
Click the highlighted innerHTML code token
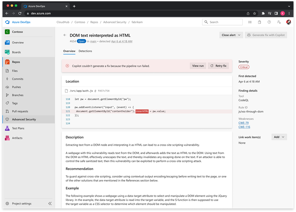coord(142,111)
